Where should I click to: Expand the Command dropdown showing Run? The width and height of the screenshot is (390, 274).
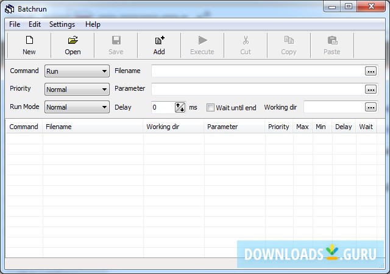(77, 71)
